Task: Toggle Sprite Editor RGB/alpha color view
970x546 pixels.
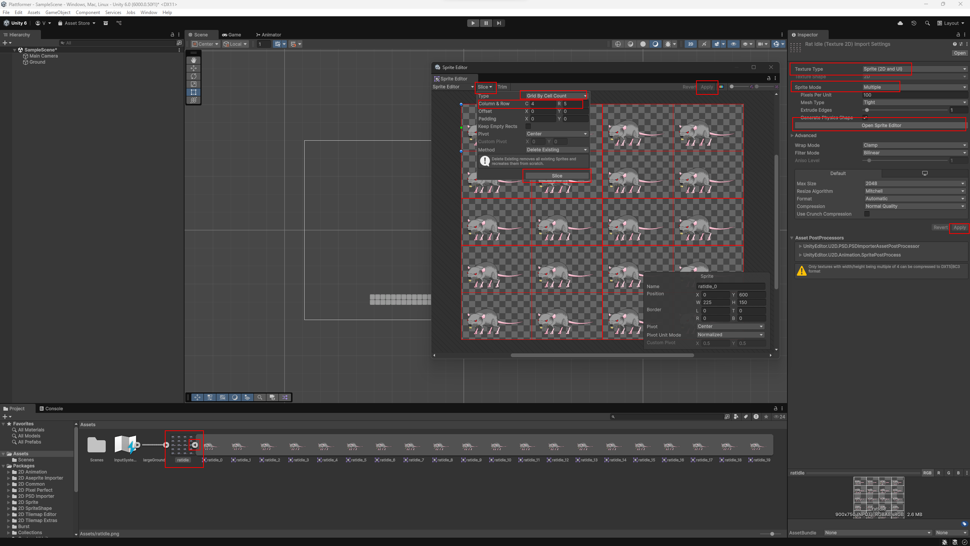Action: pos(721,87)
